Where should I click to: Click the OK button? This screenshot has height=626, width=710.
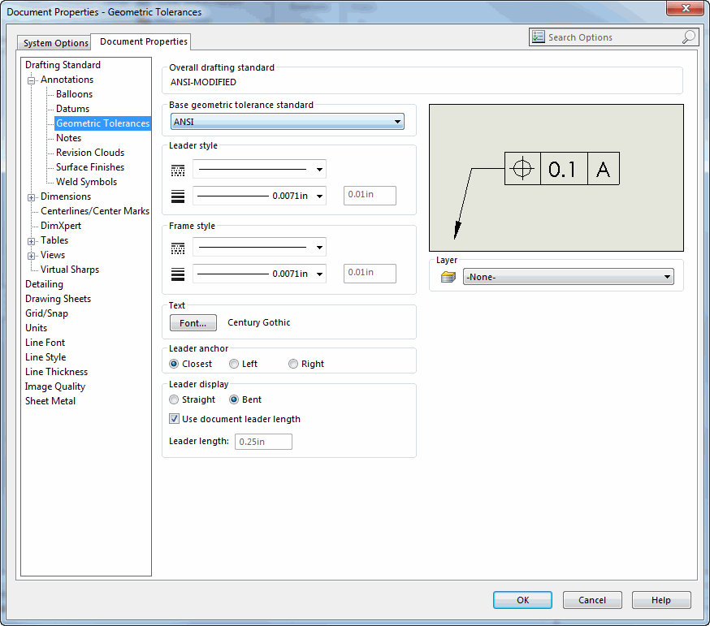(522, 600)
